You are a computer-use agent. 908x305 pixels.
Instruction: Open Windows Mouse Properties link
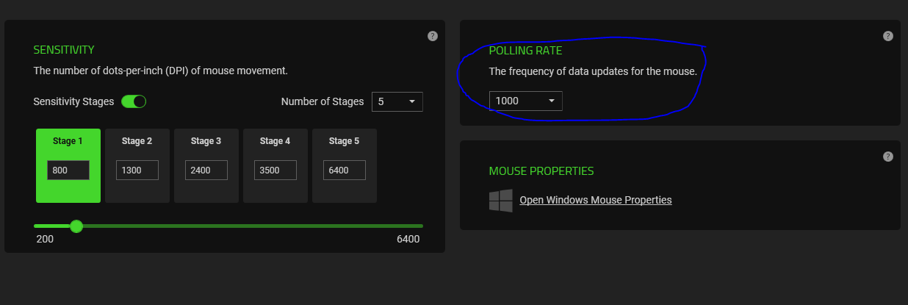(x=595, y=200)
